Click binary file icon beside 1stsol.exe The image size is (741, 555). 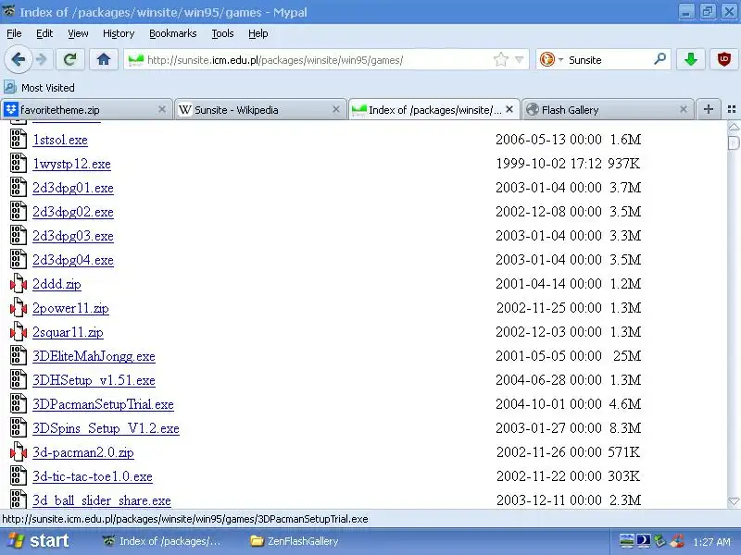pyautogui.click(x=19, y=140)
